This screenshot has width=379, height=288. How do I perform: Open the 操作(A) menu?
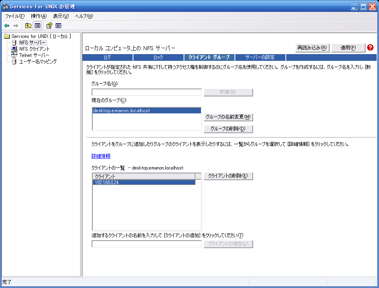pyautogui.click(x=39, y=16)
